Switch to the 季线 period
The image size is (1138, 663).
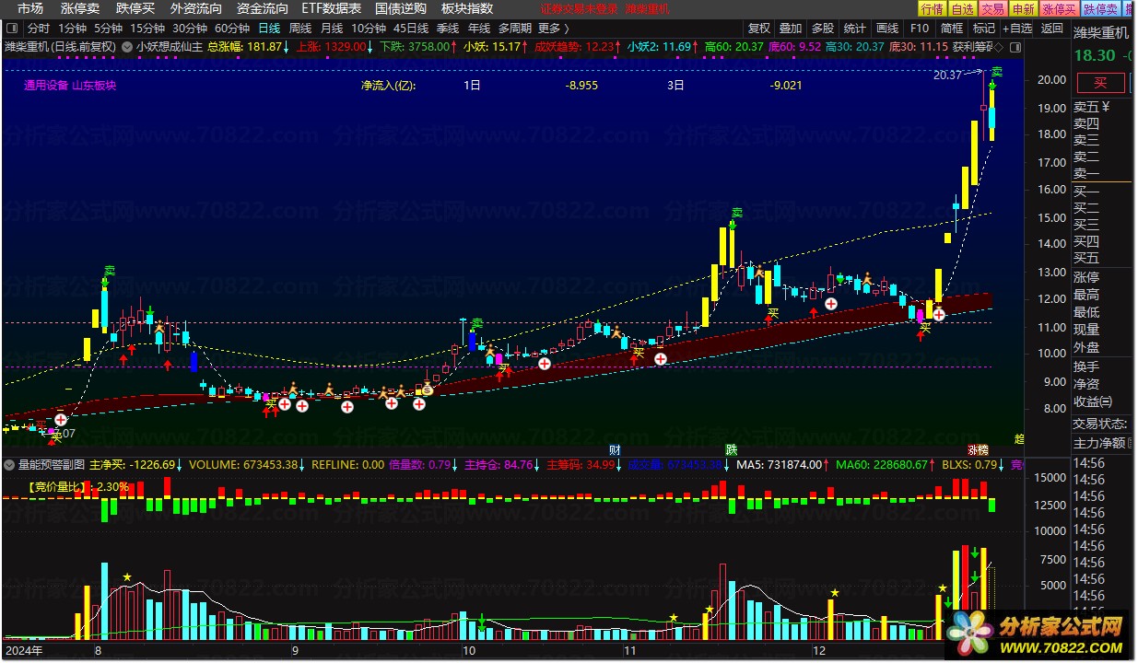pyautogui.click(x=448, y=28)
